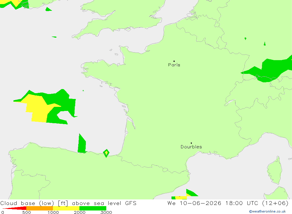Click the yellow 1000-2000 legend swatch

point(66,208)
